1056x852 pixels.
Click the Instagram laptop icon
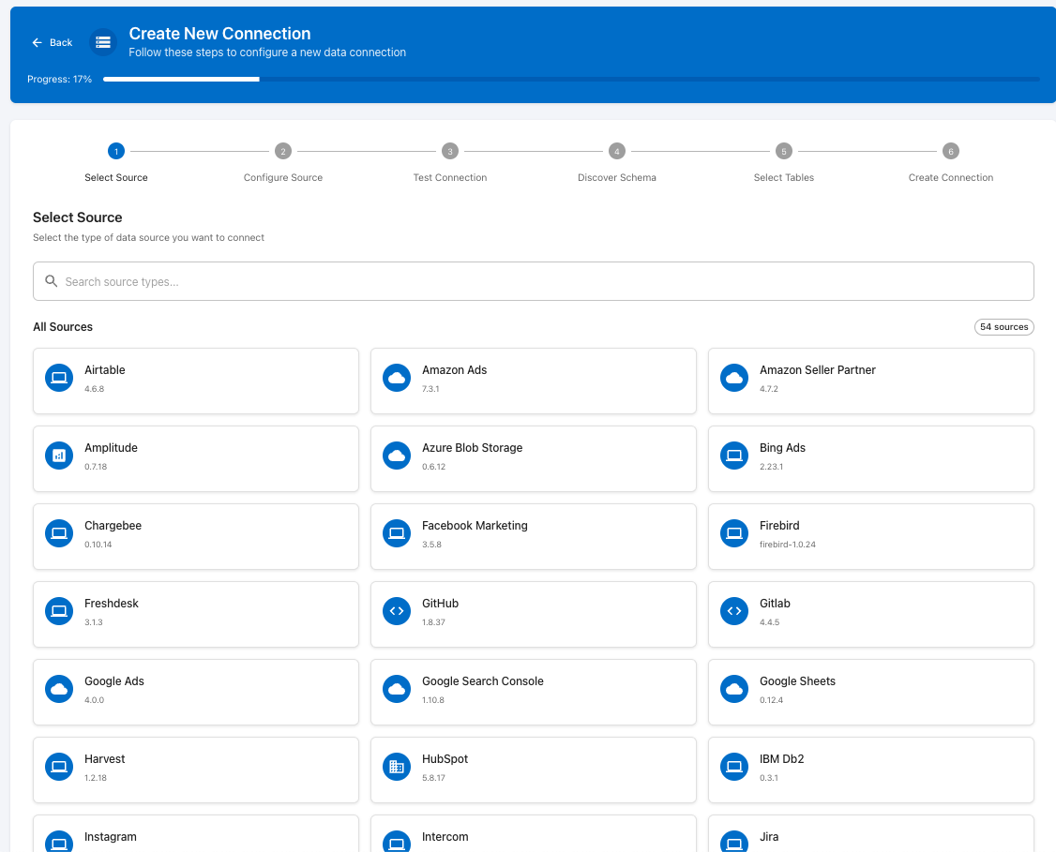[x=59, y=842]
